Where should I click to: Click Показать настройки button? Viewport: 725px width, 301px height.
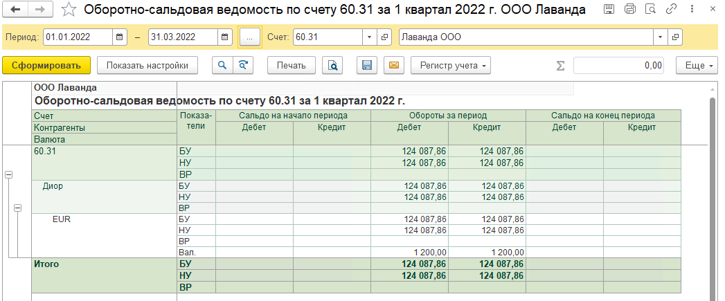pyautogui.click(x=147, y=66)
